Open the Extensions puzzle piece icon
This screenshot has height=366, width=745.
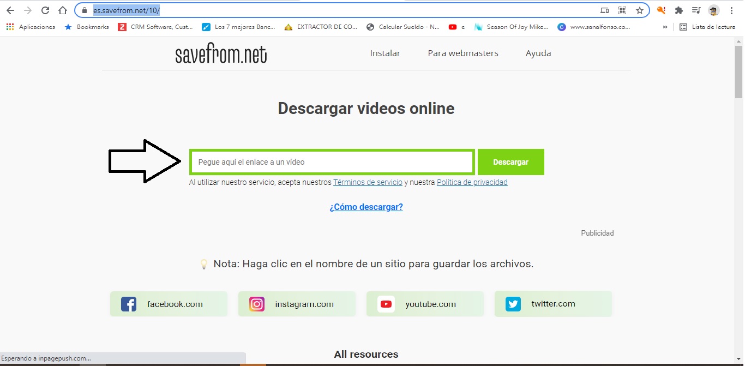click(x=679, y=10)
